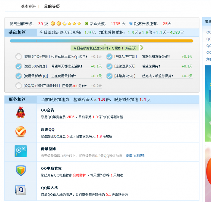Toggle the 与5人/群互动 task checkmark
211x202 pixels.
point(109,56)
